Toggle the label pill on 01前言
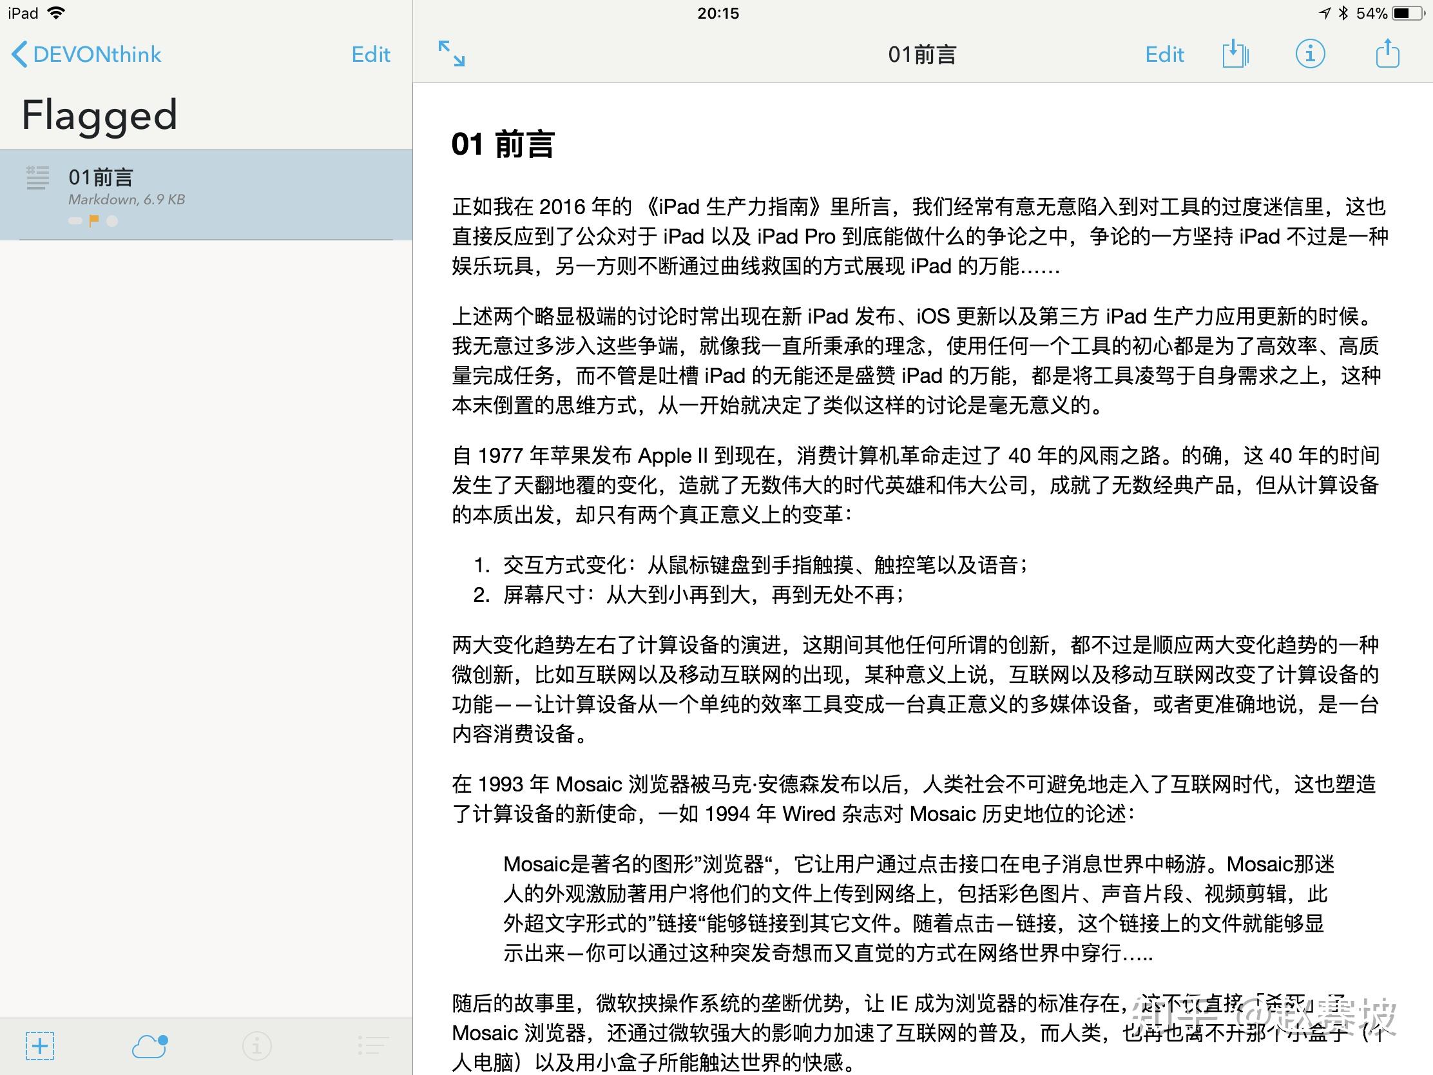Screen dimensions: 1433x1075 75,221
